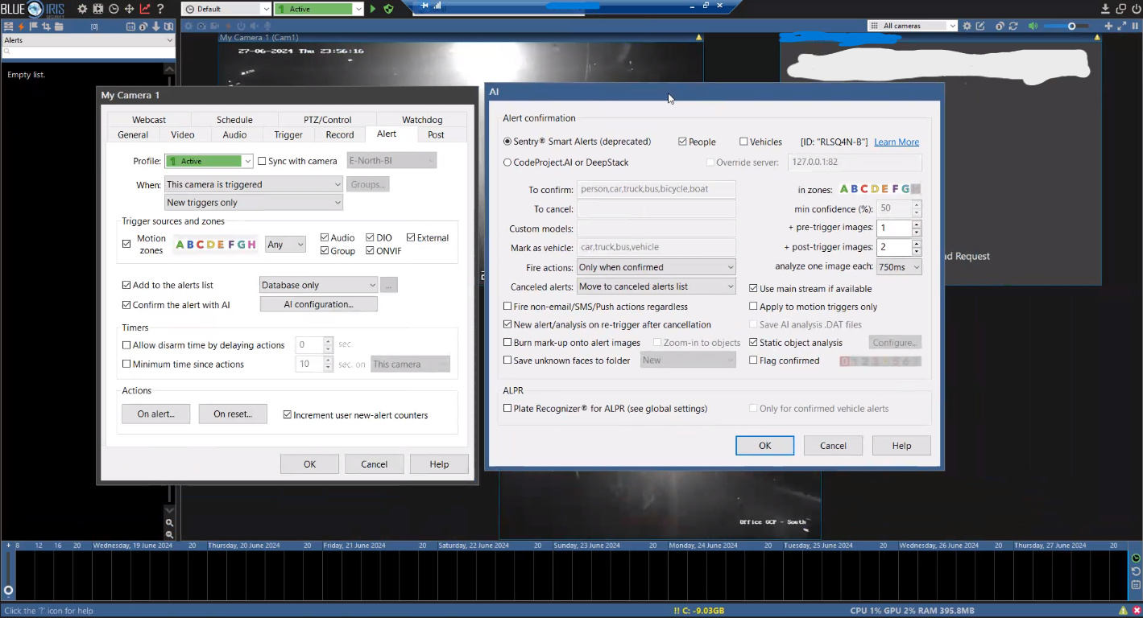Select CodeProject.AI or DeepStack radio button
The image size is (1143, 618).
[x=507, y=163]
